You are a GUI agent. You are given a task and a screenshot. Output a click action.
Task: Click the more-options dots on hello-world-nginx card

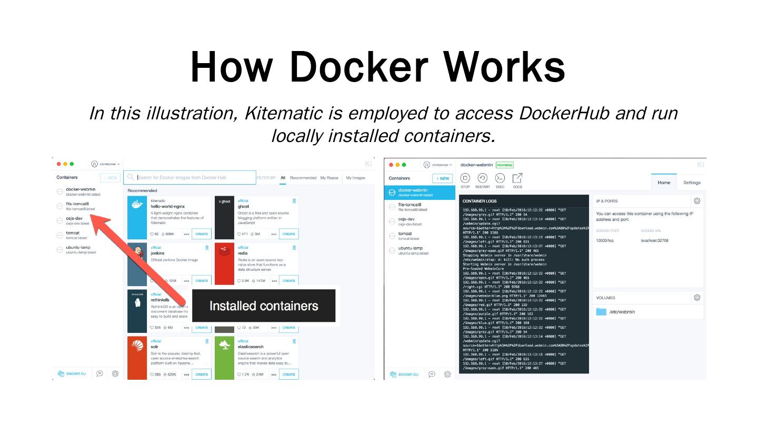tap(186, 234)
